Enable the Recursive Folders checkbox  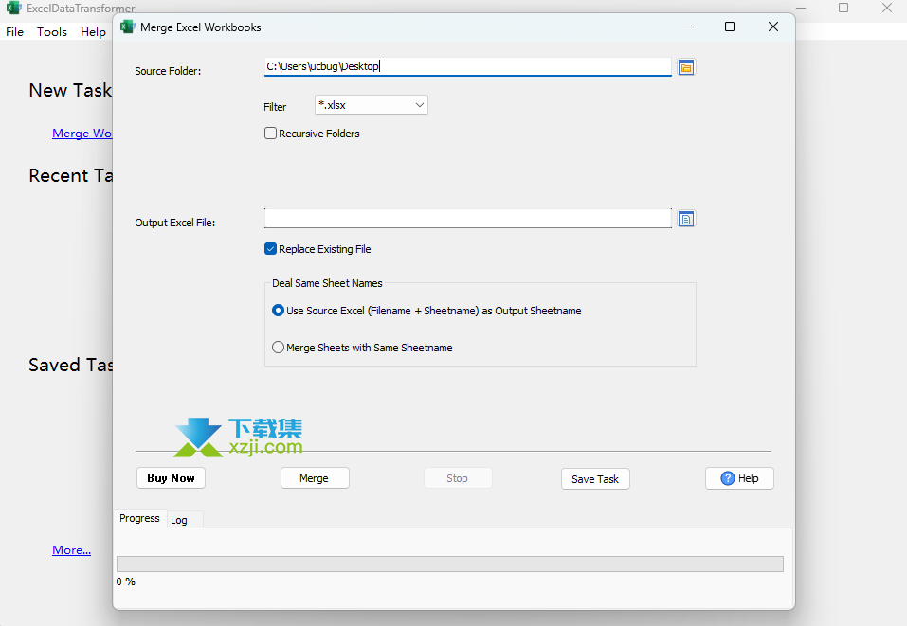click(271, 134)
